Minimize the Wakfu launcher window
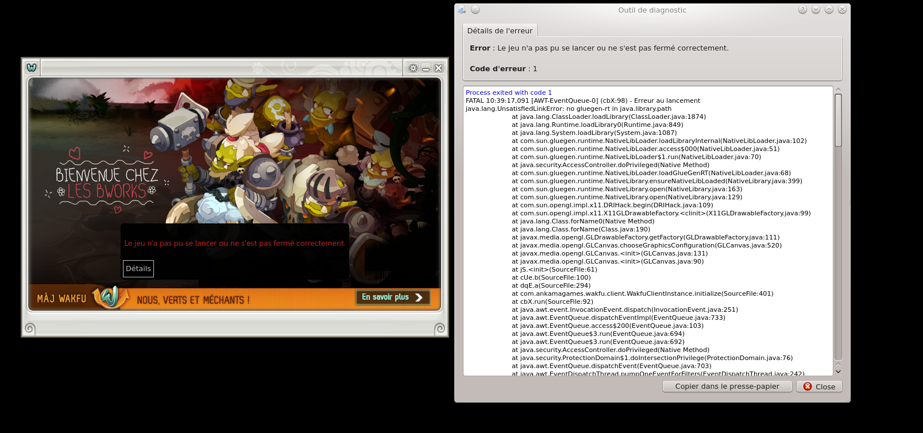This screenshot has width=923, height=433. [426, 68]
